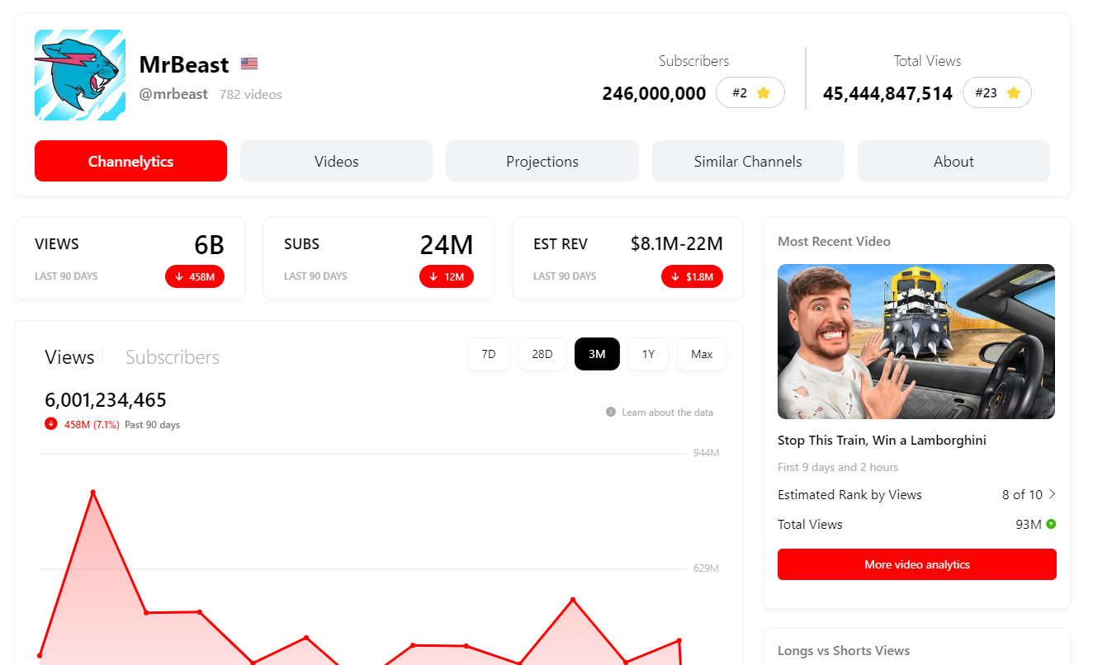Click the star beside the #23 total views rank
This screenshot has height=665, width=1093.
click(1016, 92)
